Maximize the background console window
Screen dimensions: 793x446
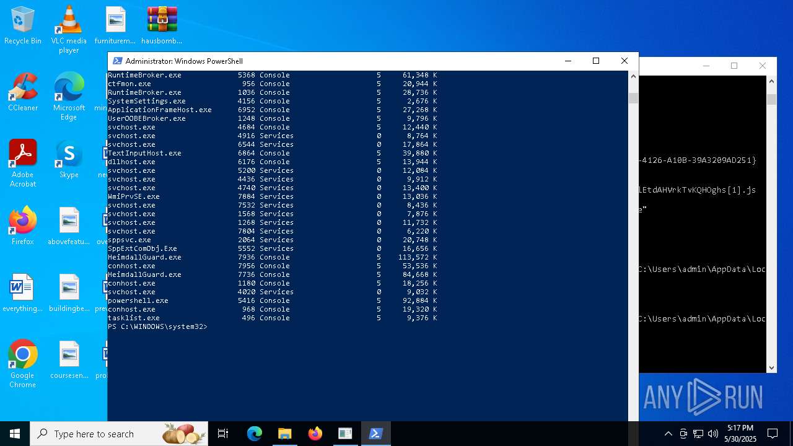click(734, 66)
